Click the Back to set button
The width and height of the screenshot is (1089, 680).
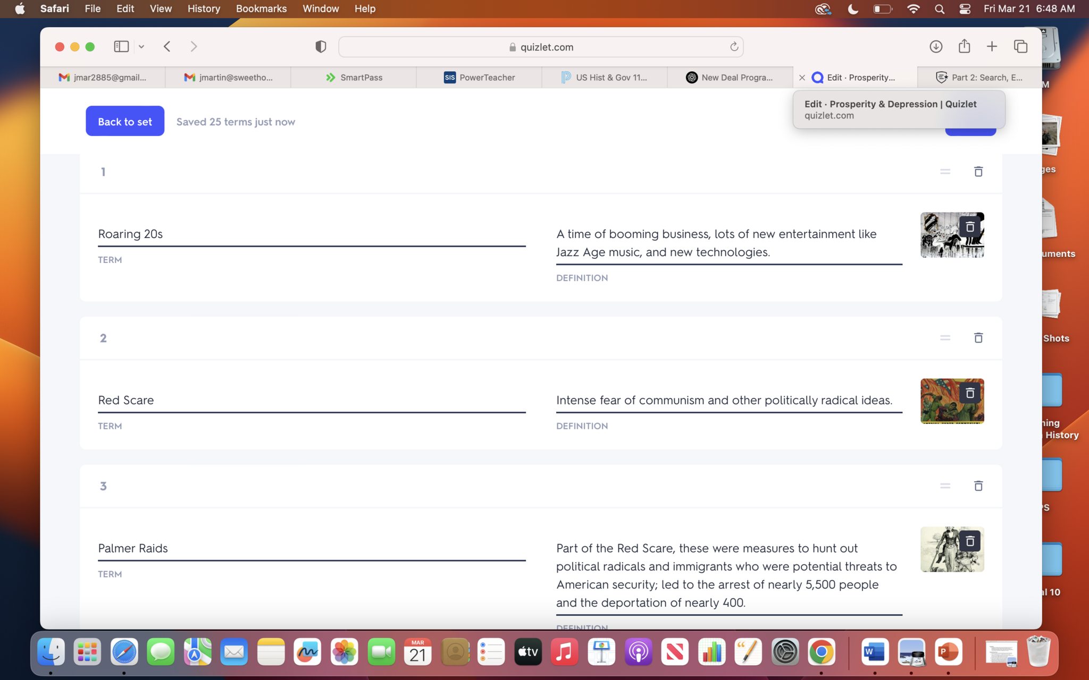coord(125,122)
